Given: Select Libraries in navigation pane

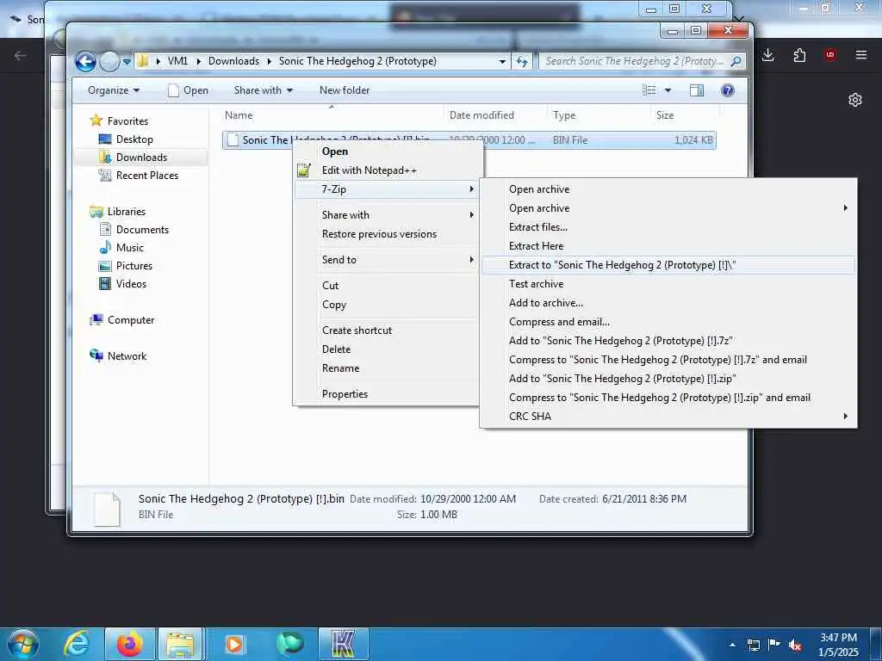Looking at the screenshot, I should coord(126,212).
